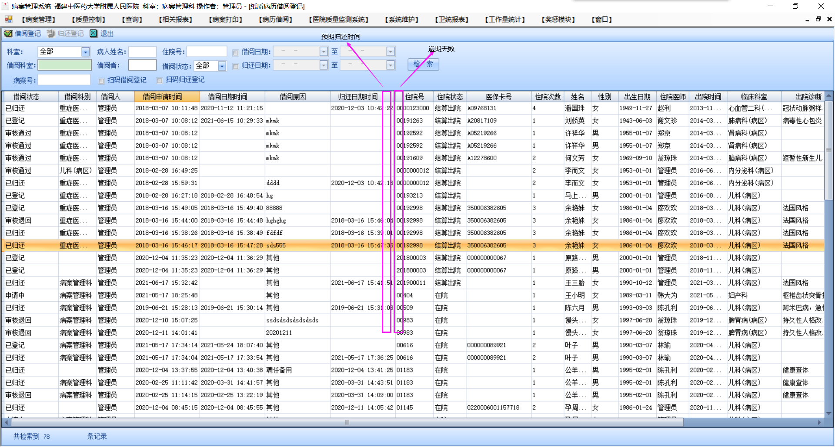Sort by the 住院号 column header
The image size is (835, 447).
[x=414, y=97]
